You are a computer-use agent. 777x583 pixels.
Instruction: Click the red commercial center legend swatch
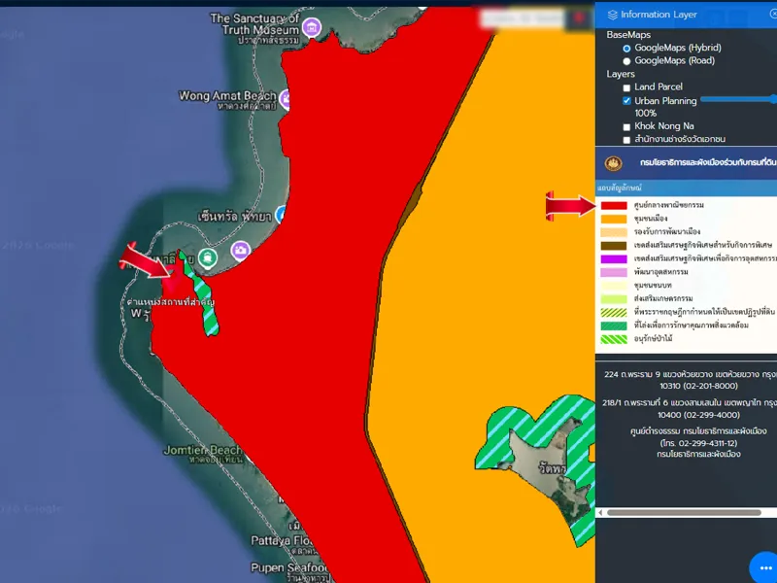click(613, 206)
